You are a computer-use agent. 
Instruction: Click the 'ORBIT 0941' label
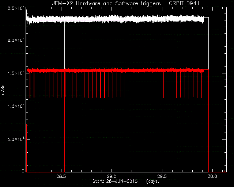(184, 3)
